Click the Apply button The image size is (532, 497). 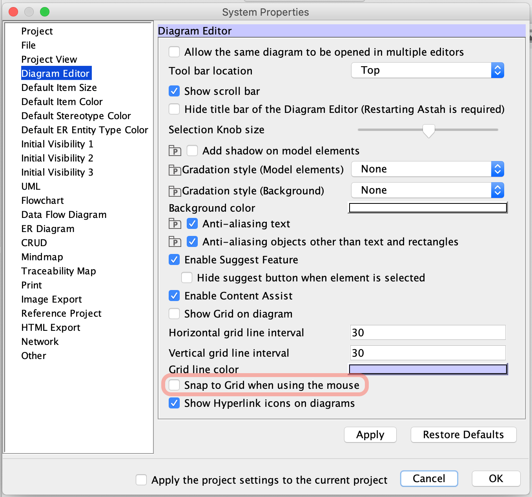(x=370, y=435)
